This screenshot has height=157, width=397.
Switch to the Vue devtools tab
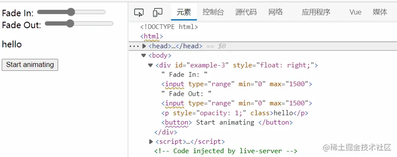coord(355,12)
